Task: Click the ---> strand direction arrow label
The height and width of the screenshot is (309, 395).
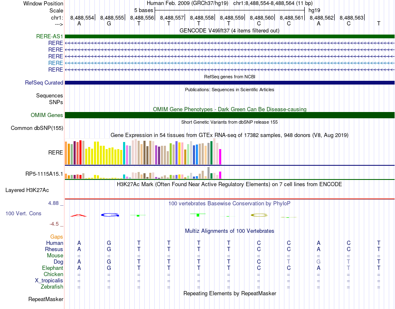Action: (x=59, y=24)
